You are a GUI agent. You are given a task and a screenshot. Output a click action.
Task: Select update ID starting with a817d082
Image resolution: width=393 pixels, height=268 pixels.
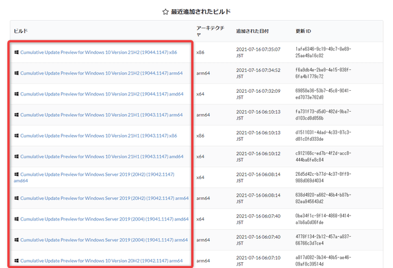tap(323, 260)
